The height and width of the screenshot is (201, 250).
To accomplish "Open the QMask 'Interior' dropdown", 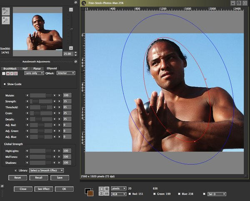I will pyautogui.click(x=67, y=73).
